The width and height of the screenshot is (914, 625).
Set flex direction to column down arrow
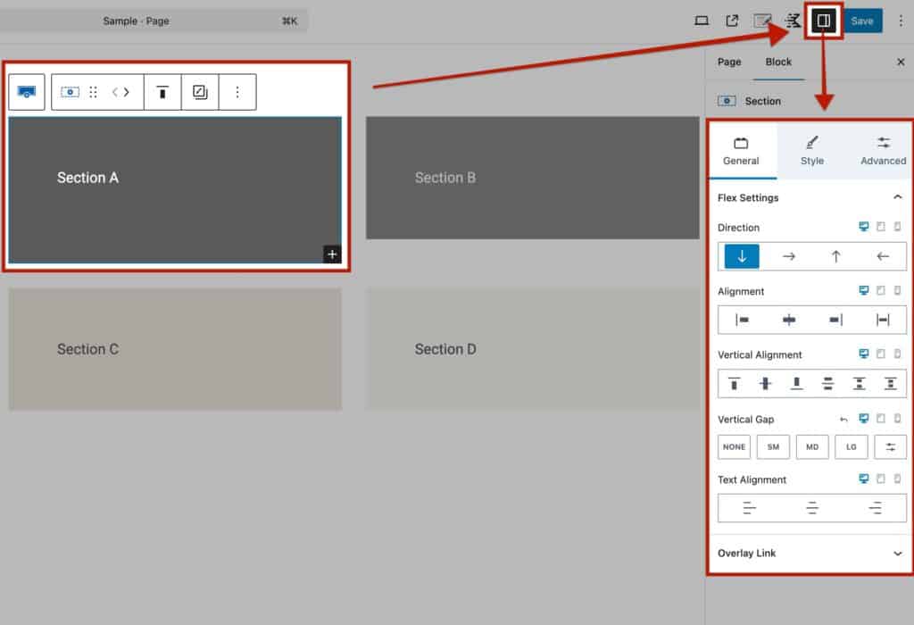(x=742, y=256)
